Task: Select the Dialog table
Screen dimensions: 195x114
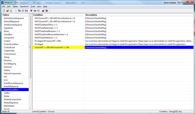Action: (7, 57)
